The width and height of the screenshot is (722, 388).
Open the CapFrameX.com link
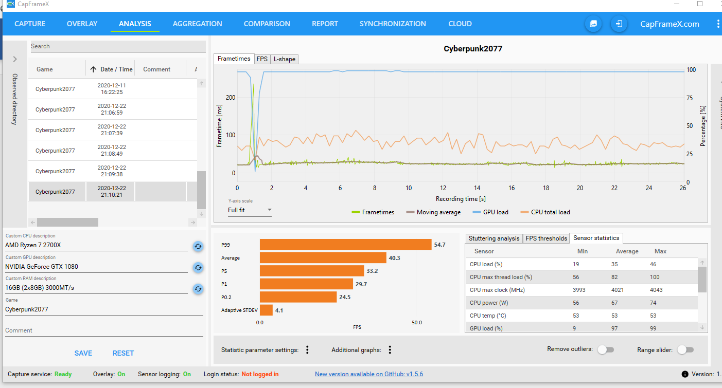click(670, 24)
